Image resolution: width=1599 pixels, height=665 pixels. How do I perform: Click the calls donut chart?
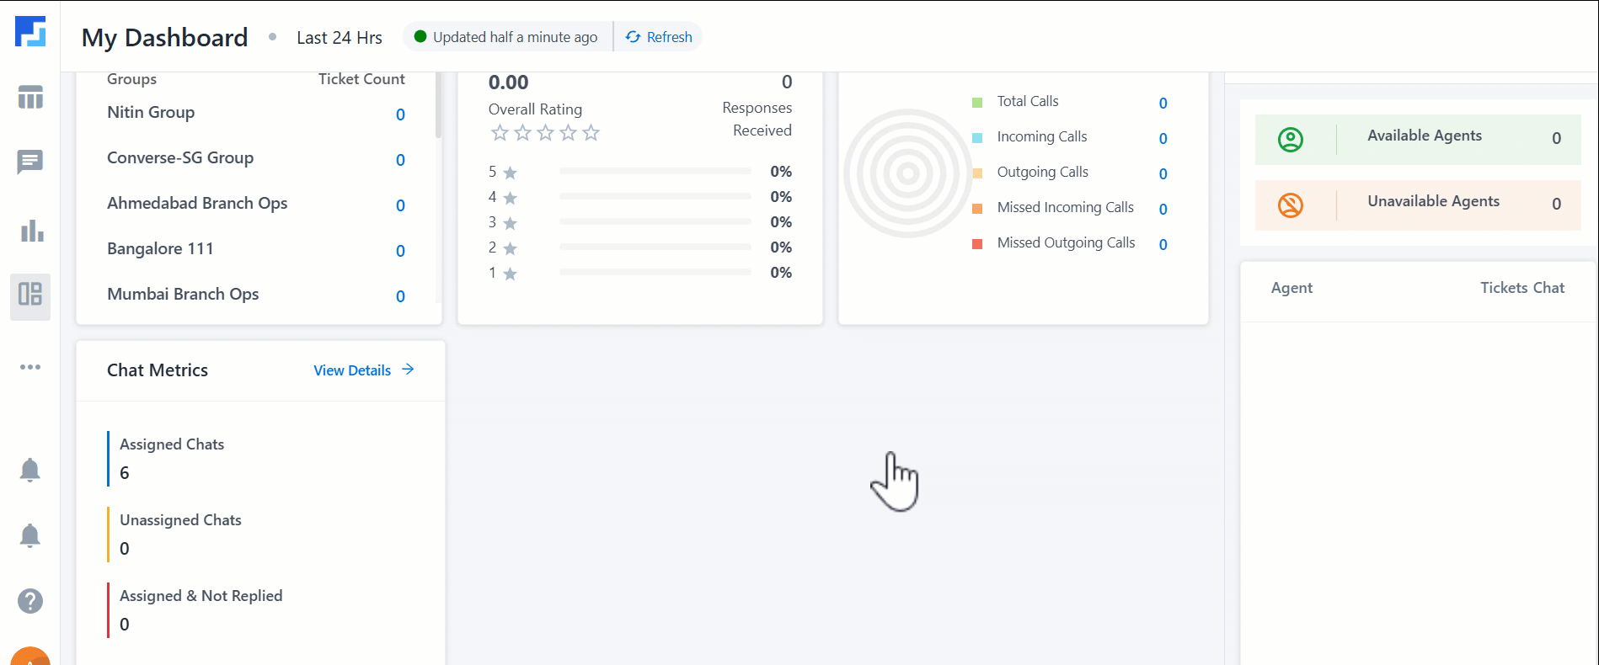[908, 173]
